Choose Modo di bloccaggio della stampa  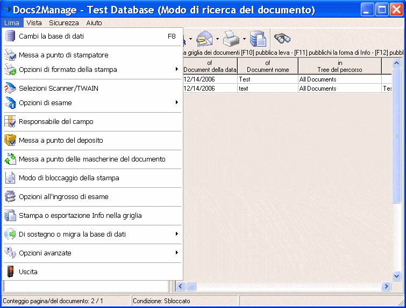click(x=92, y=178)
